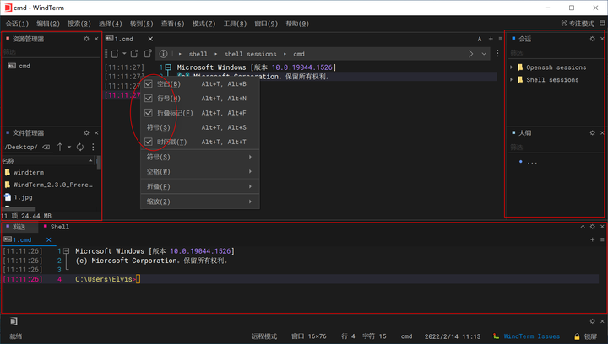Select the 1.jpg file
Viewport: 608px width, 344px height.
19,197
